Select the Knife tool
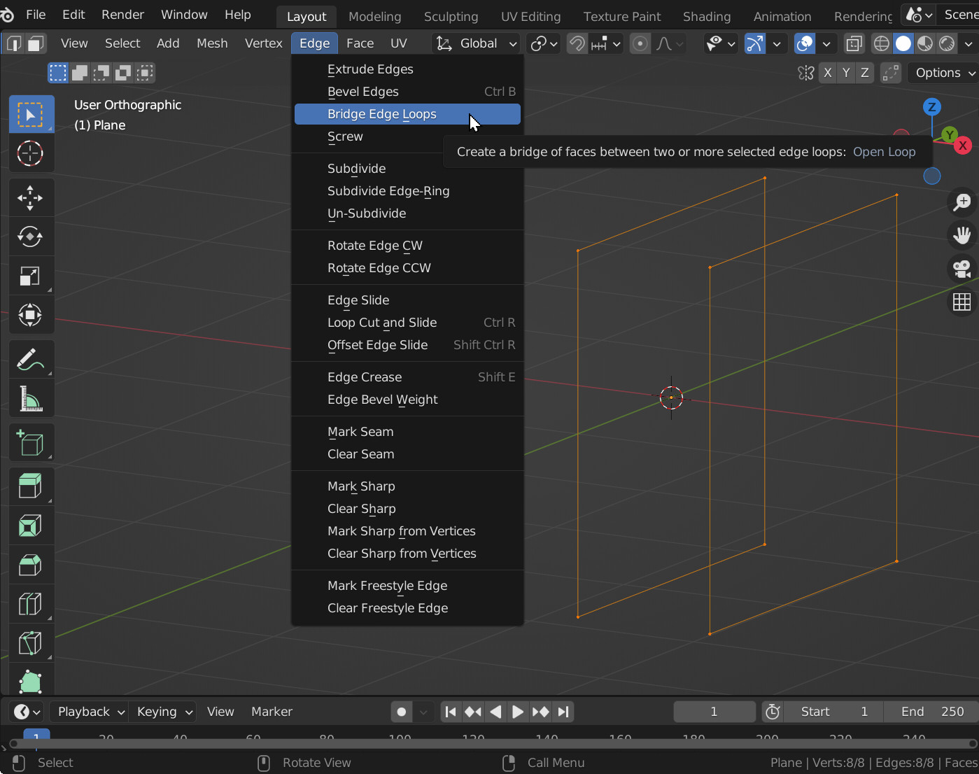The height and width of the screenshot is (774, 979). coord(31,643)
